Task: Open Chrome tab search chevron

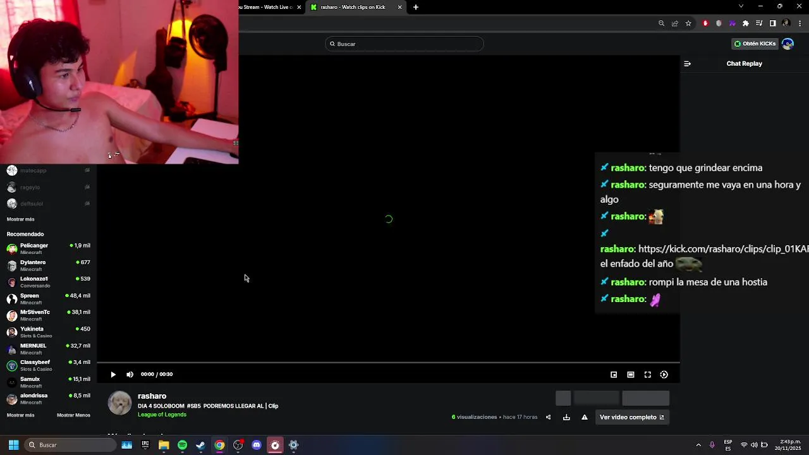Action: 741,6
